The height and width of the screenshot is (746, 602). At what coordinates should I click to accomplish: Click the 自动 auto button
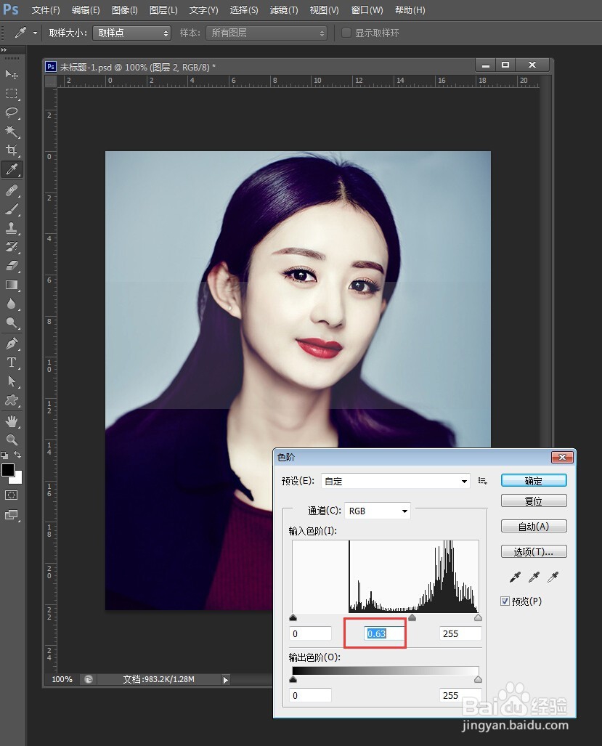[534, 526]
